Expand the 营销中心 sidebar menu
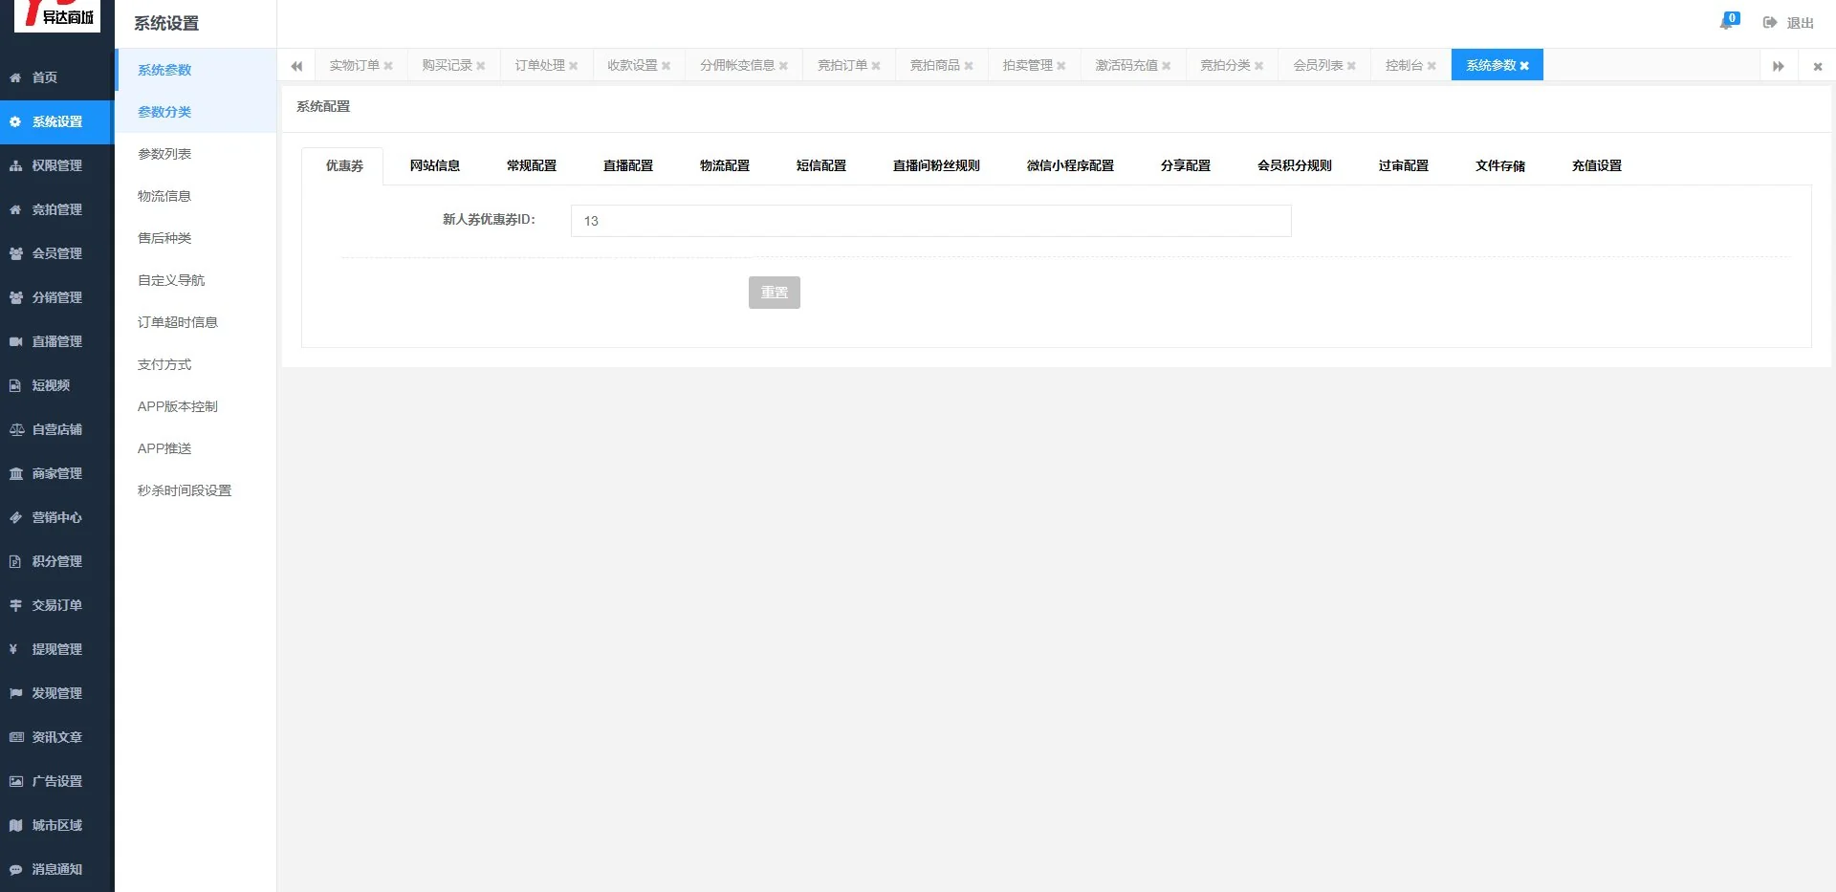1836x892 pixels. (x=56, y=517)
